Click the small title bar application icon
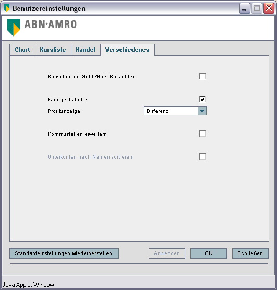277x290 pixels. click(x=6, y=8)
